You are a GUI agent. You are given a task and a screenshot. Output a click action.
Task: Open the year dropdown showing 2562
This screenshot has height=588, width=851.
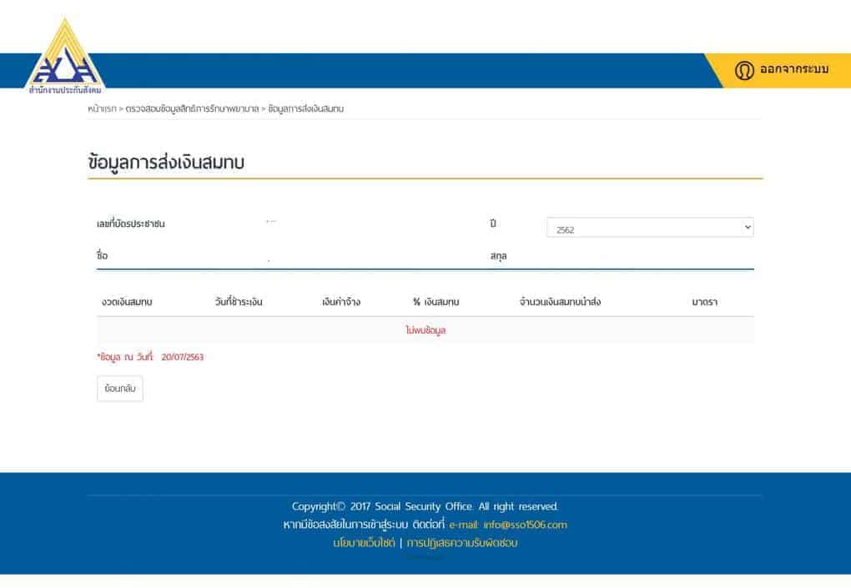point(649,228)
